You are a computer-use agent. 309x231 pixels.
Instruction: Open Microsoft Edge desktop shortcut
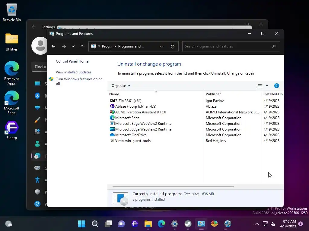click(x=12, y=103)
